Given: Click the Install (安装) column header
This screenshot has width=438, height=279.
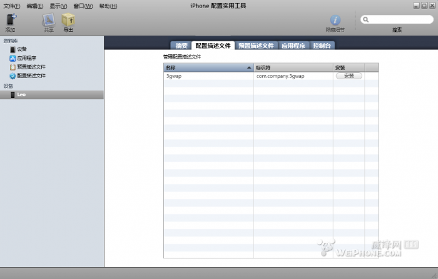Looking at the screenshot, I should click(x=349, y=68).
